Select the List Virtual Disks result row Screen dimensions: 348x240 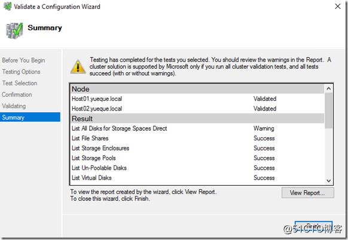click(197, 178)
